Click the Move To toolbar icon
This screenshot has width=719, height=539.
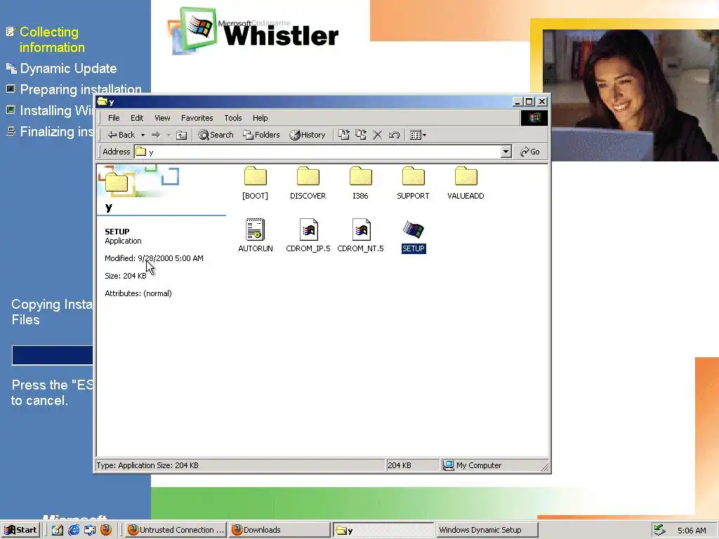[x=344, y=135]
